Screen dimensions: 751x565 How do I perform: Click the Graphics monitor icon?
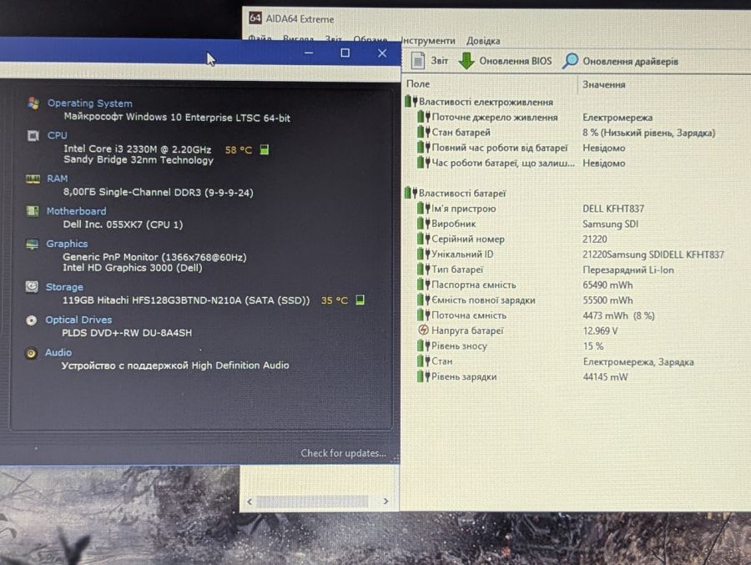coord(32,244)
